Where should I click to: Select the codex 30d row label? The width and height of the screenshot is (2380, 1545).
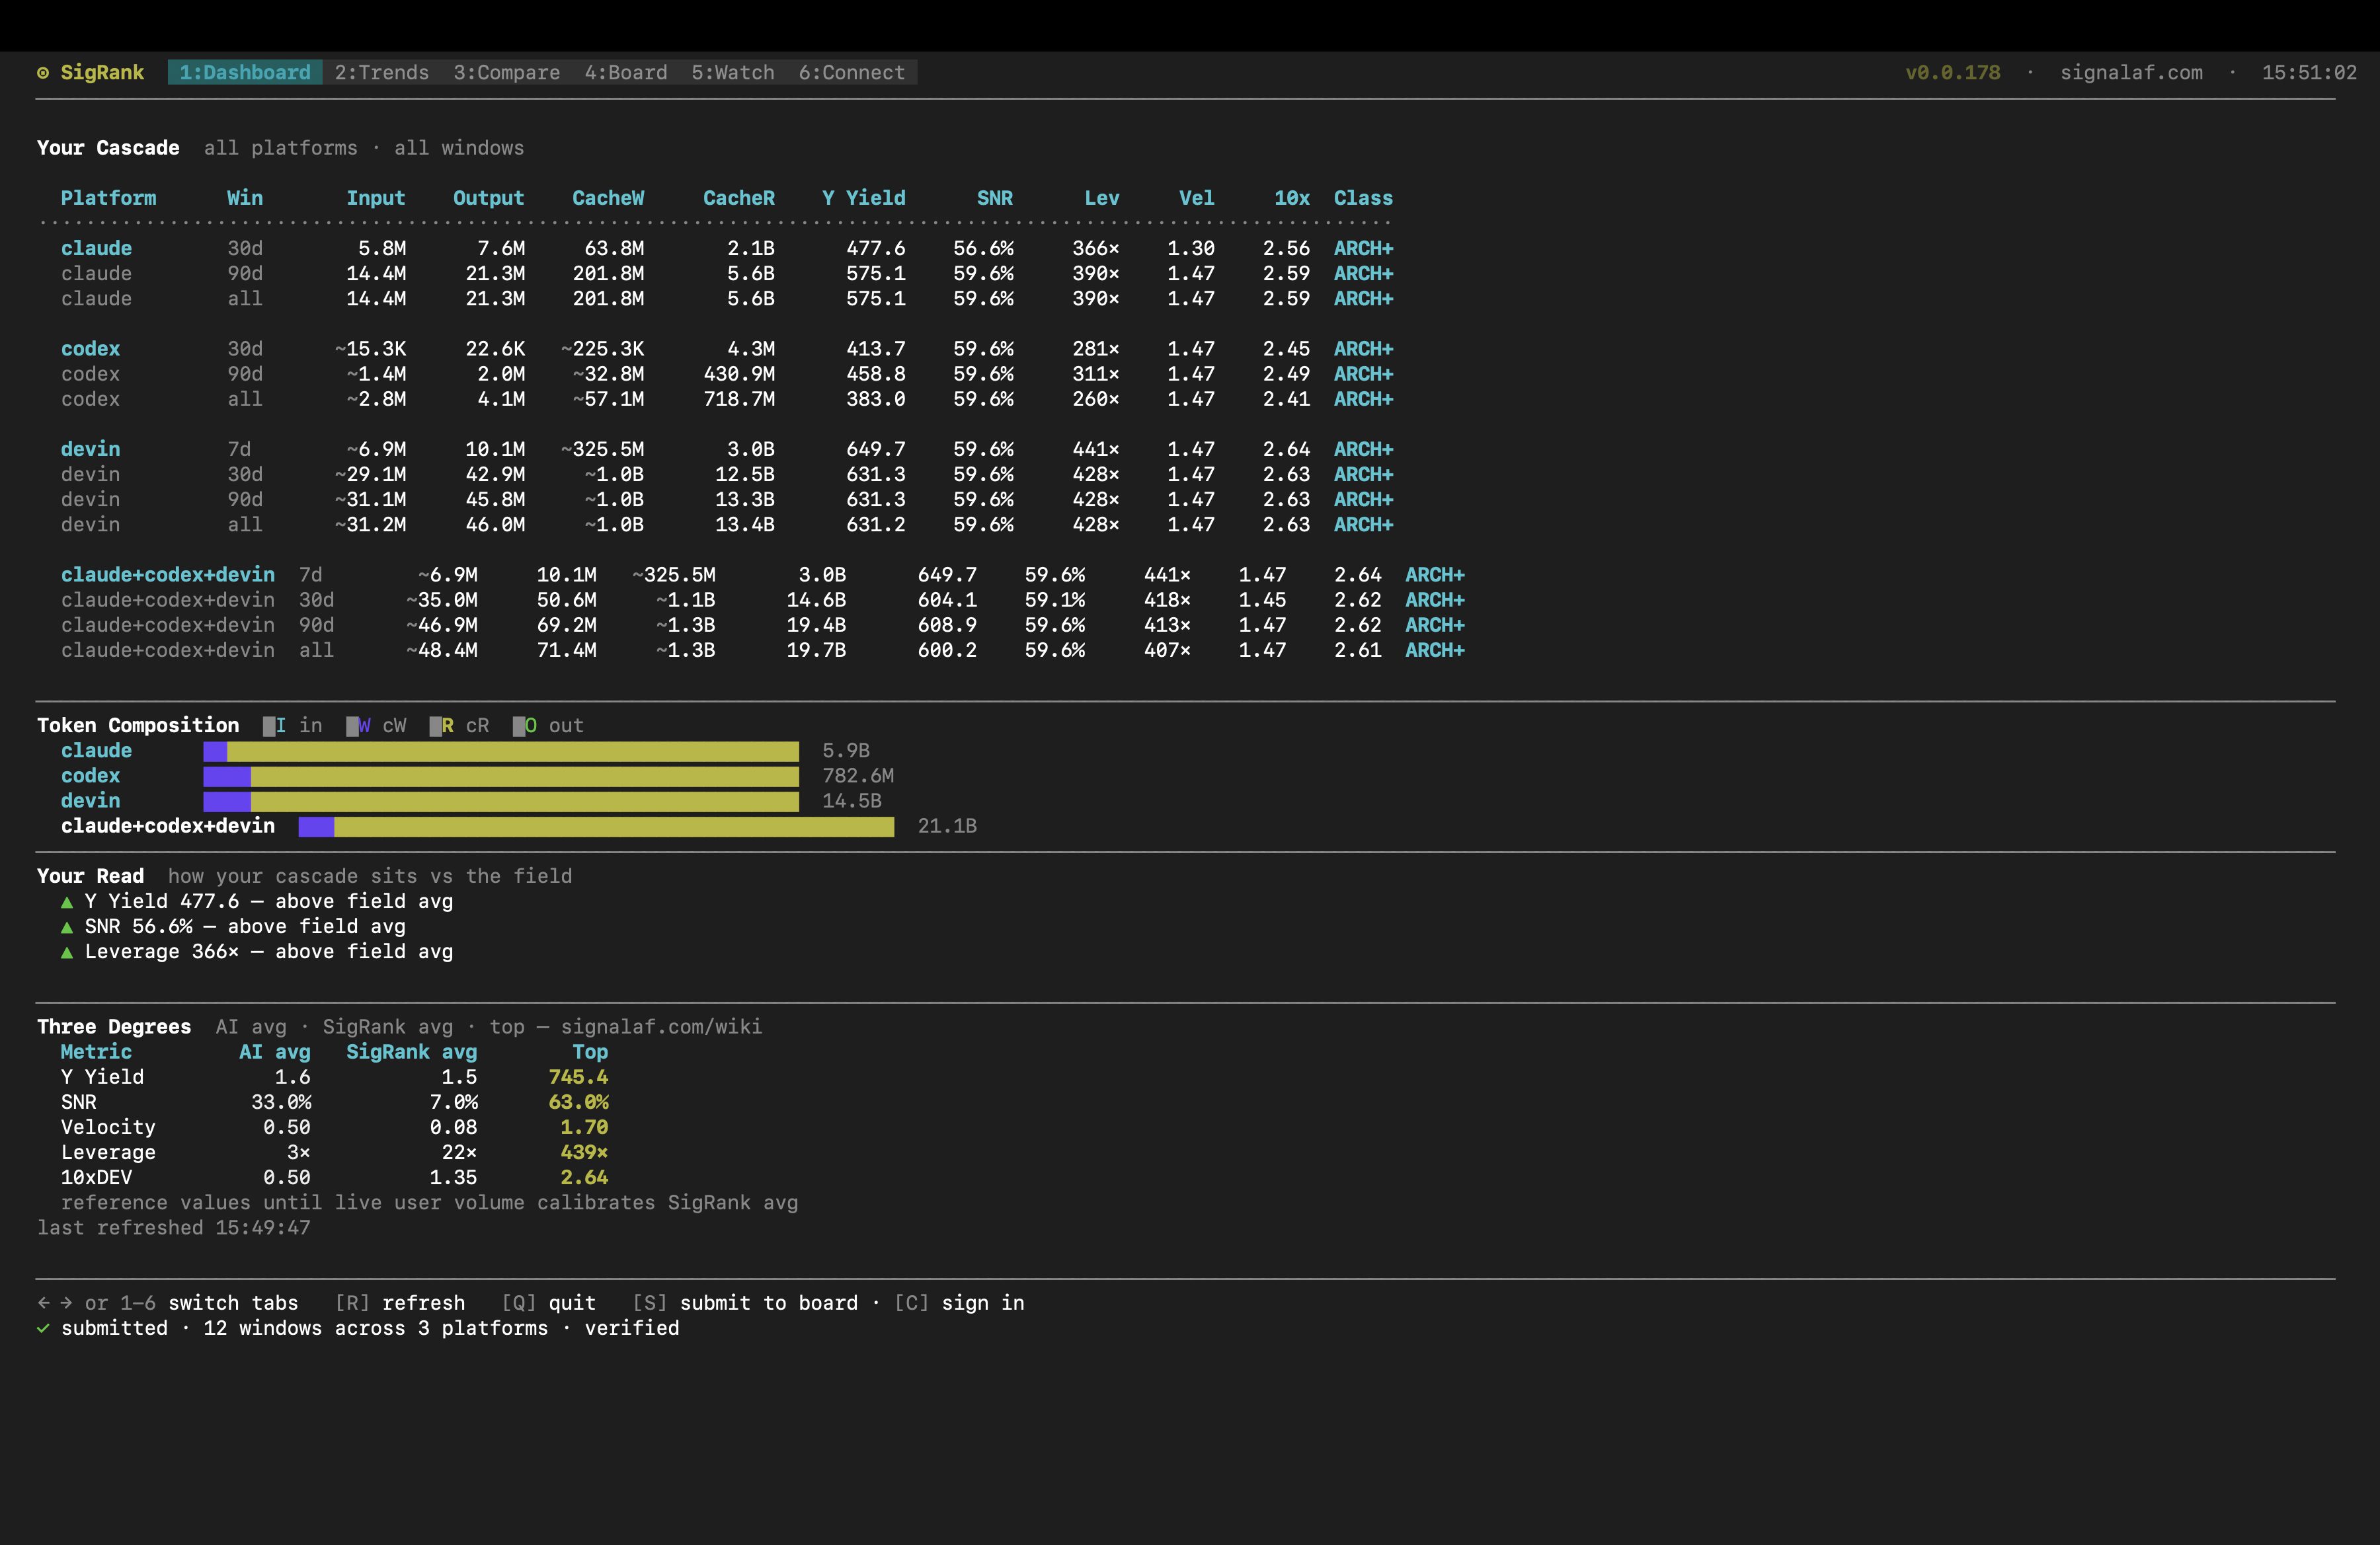click(x=90, y=349)
